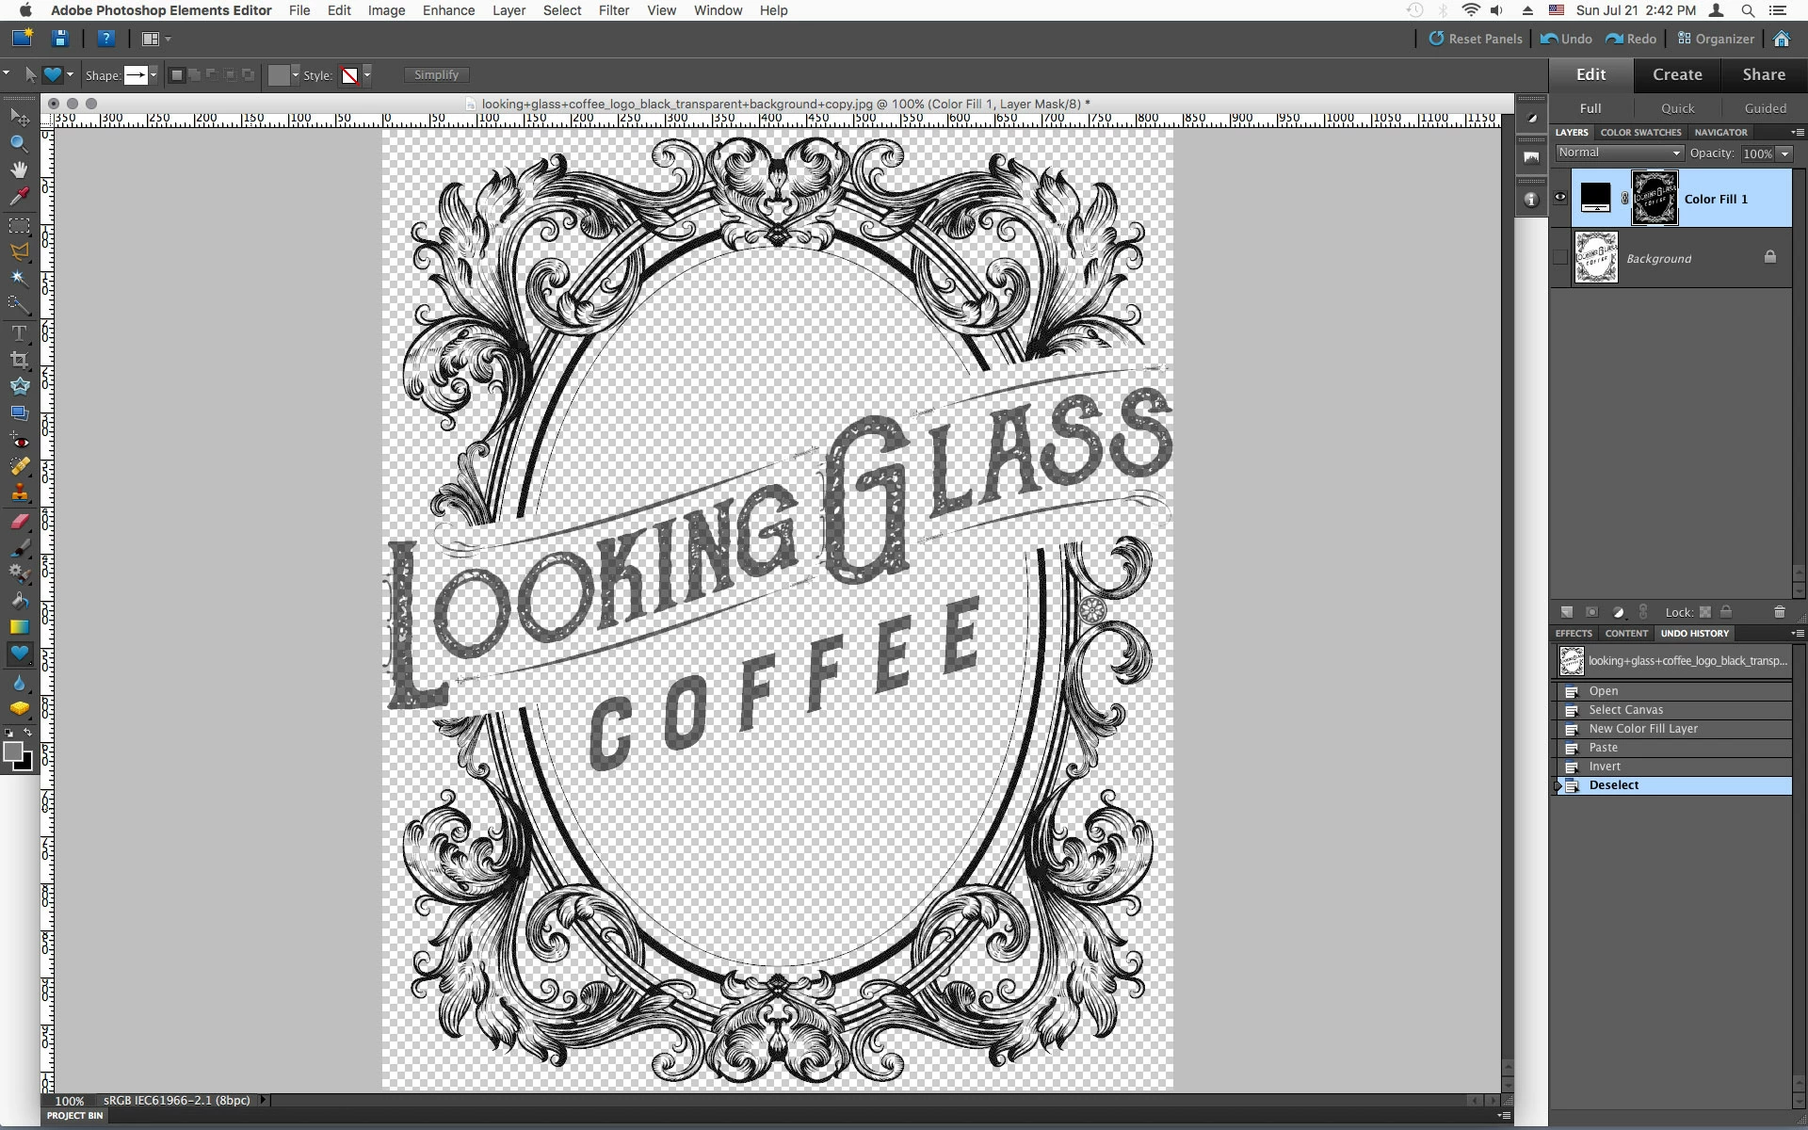Image resolution: width=1808 pixels, height=1130 pixels.
Task: Select the Zoom tool magnifier
Action: (x=19, y=143)
